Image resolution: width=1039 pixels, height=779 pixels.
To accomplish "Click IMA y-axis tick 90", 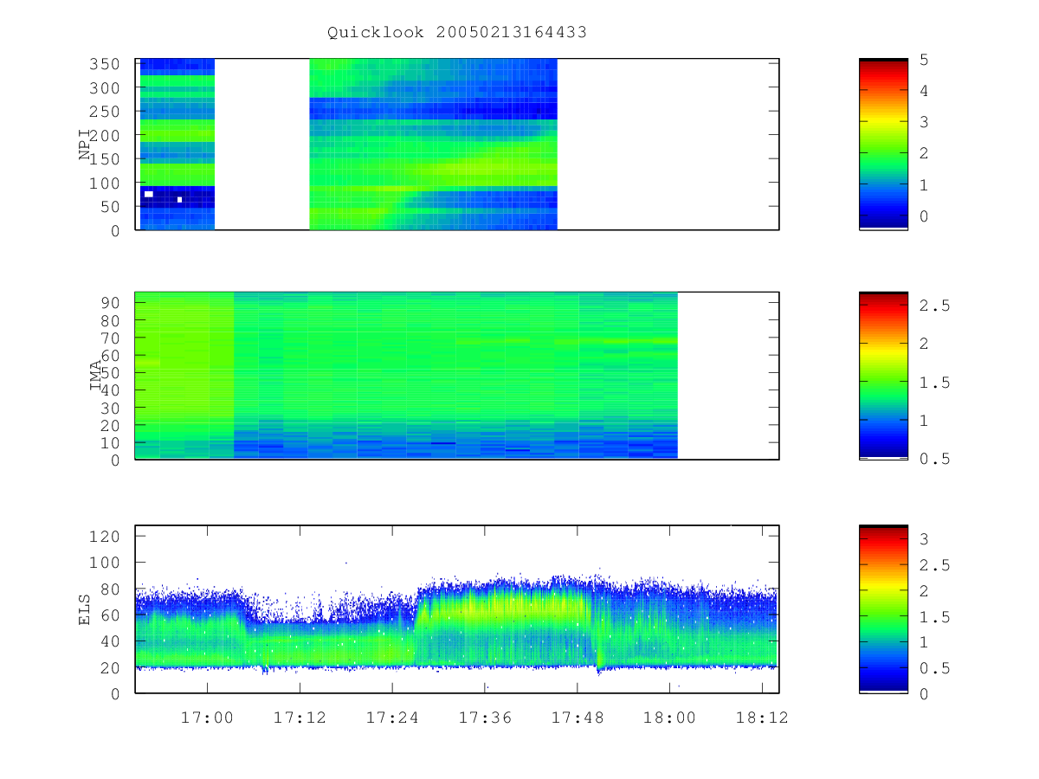I will pyautogui.click(x=113, y=302).
